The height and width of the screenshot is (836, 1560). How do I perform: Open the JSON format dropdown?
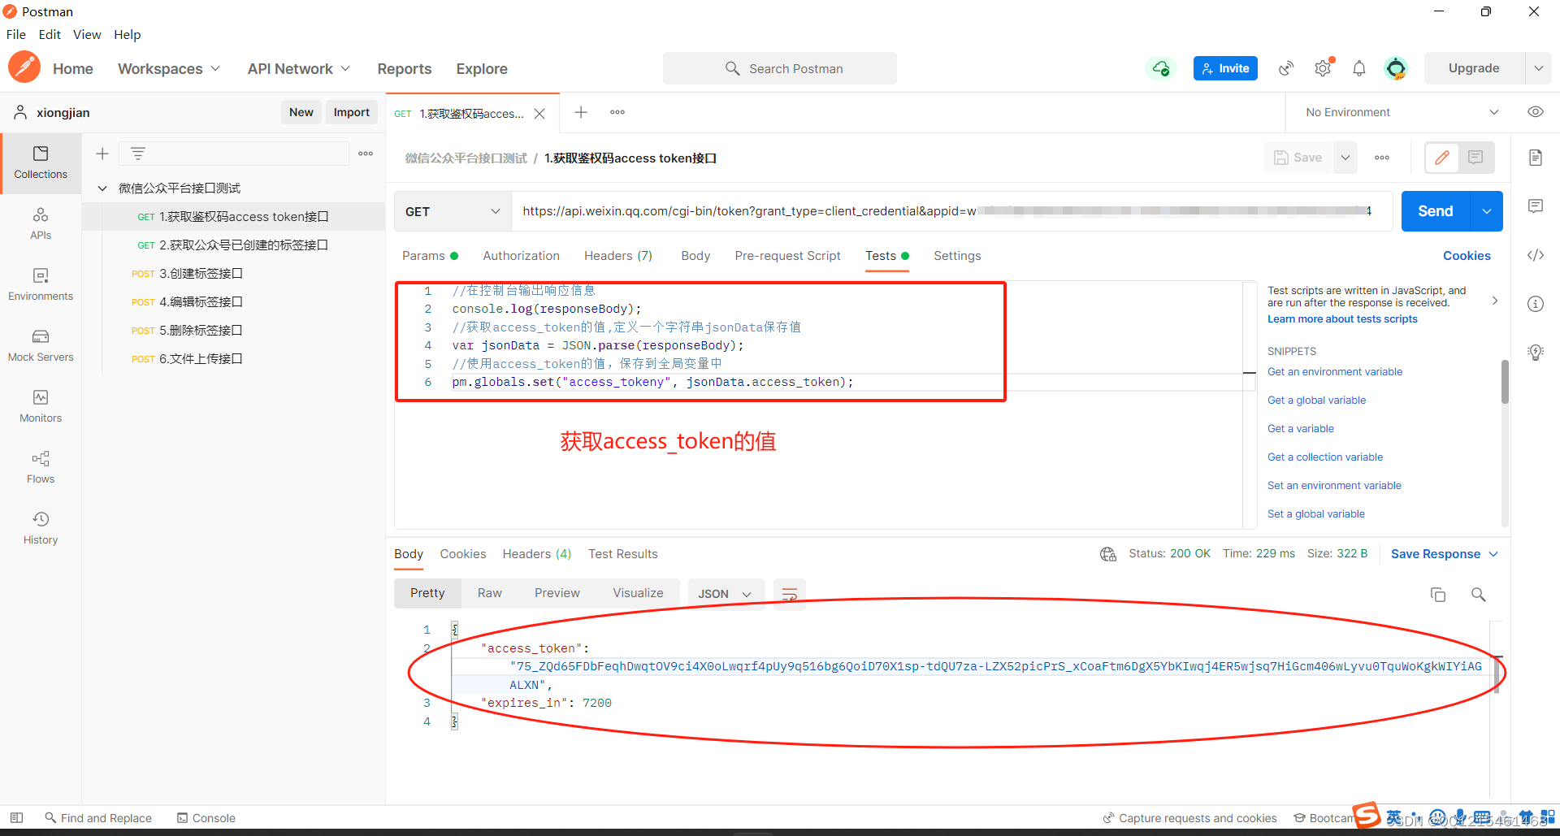click(x=726, y=594)
